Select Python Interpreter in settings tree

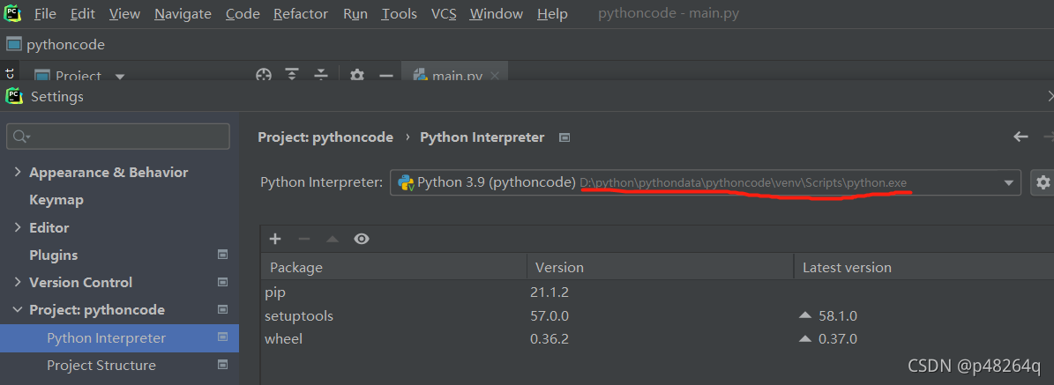point(106,338)
